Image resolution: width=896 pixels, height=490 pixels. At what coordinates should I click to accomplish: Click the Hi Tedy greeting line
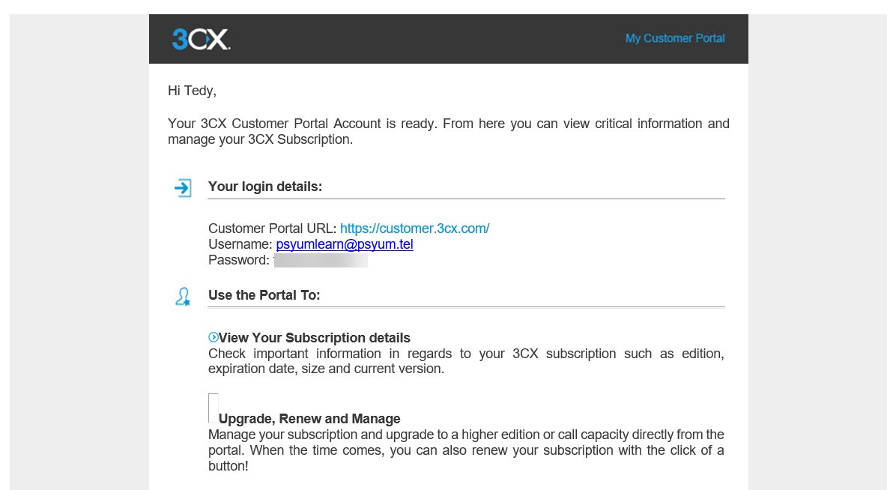pyautogui.click(x=192, y=91)
